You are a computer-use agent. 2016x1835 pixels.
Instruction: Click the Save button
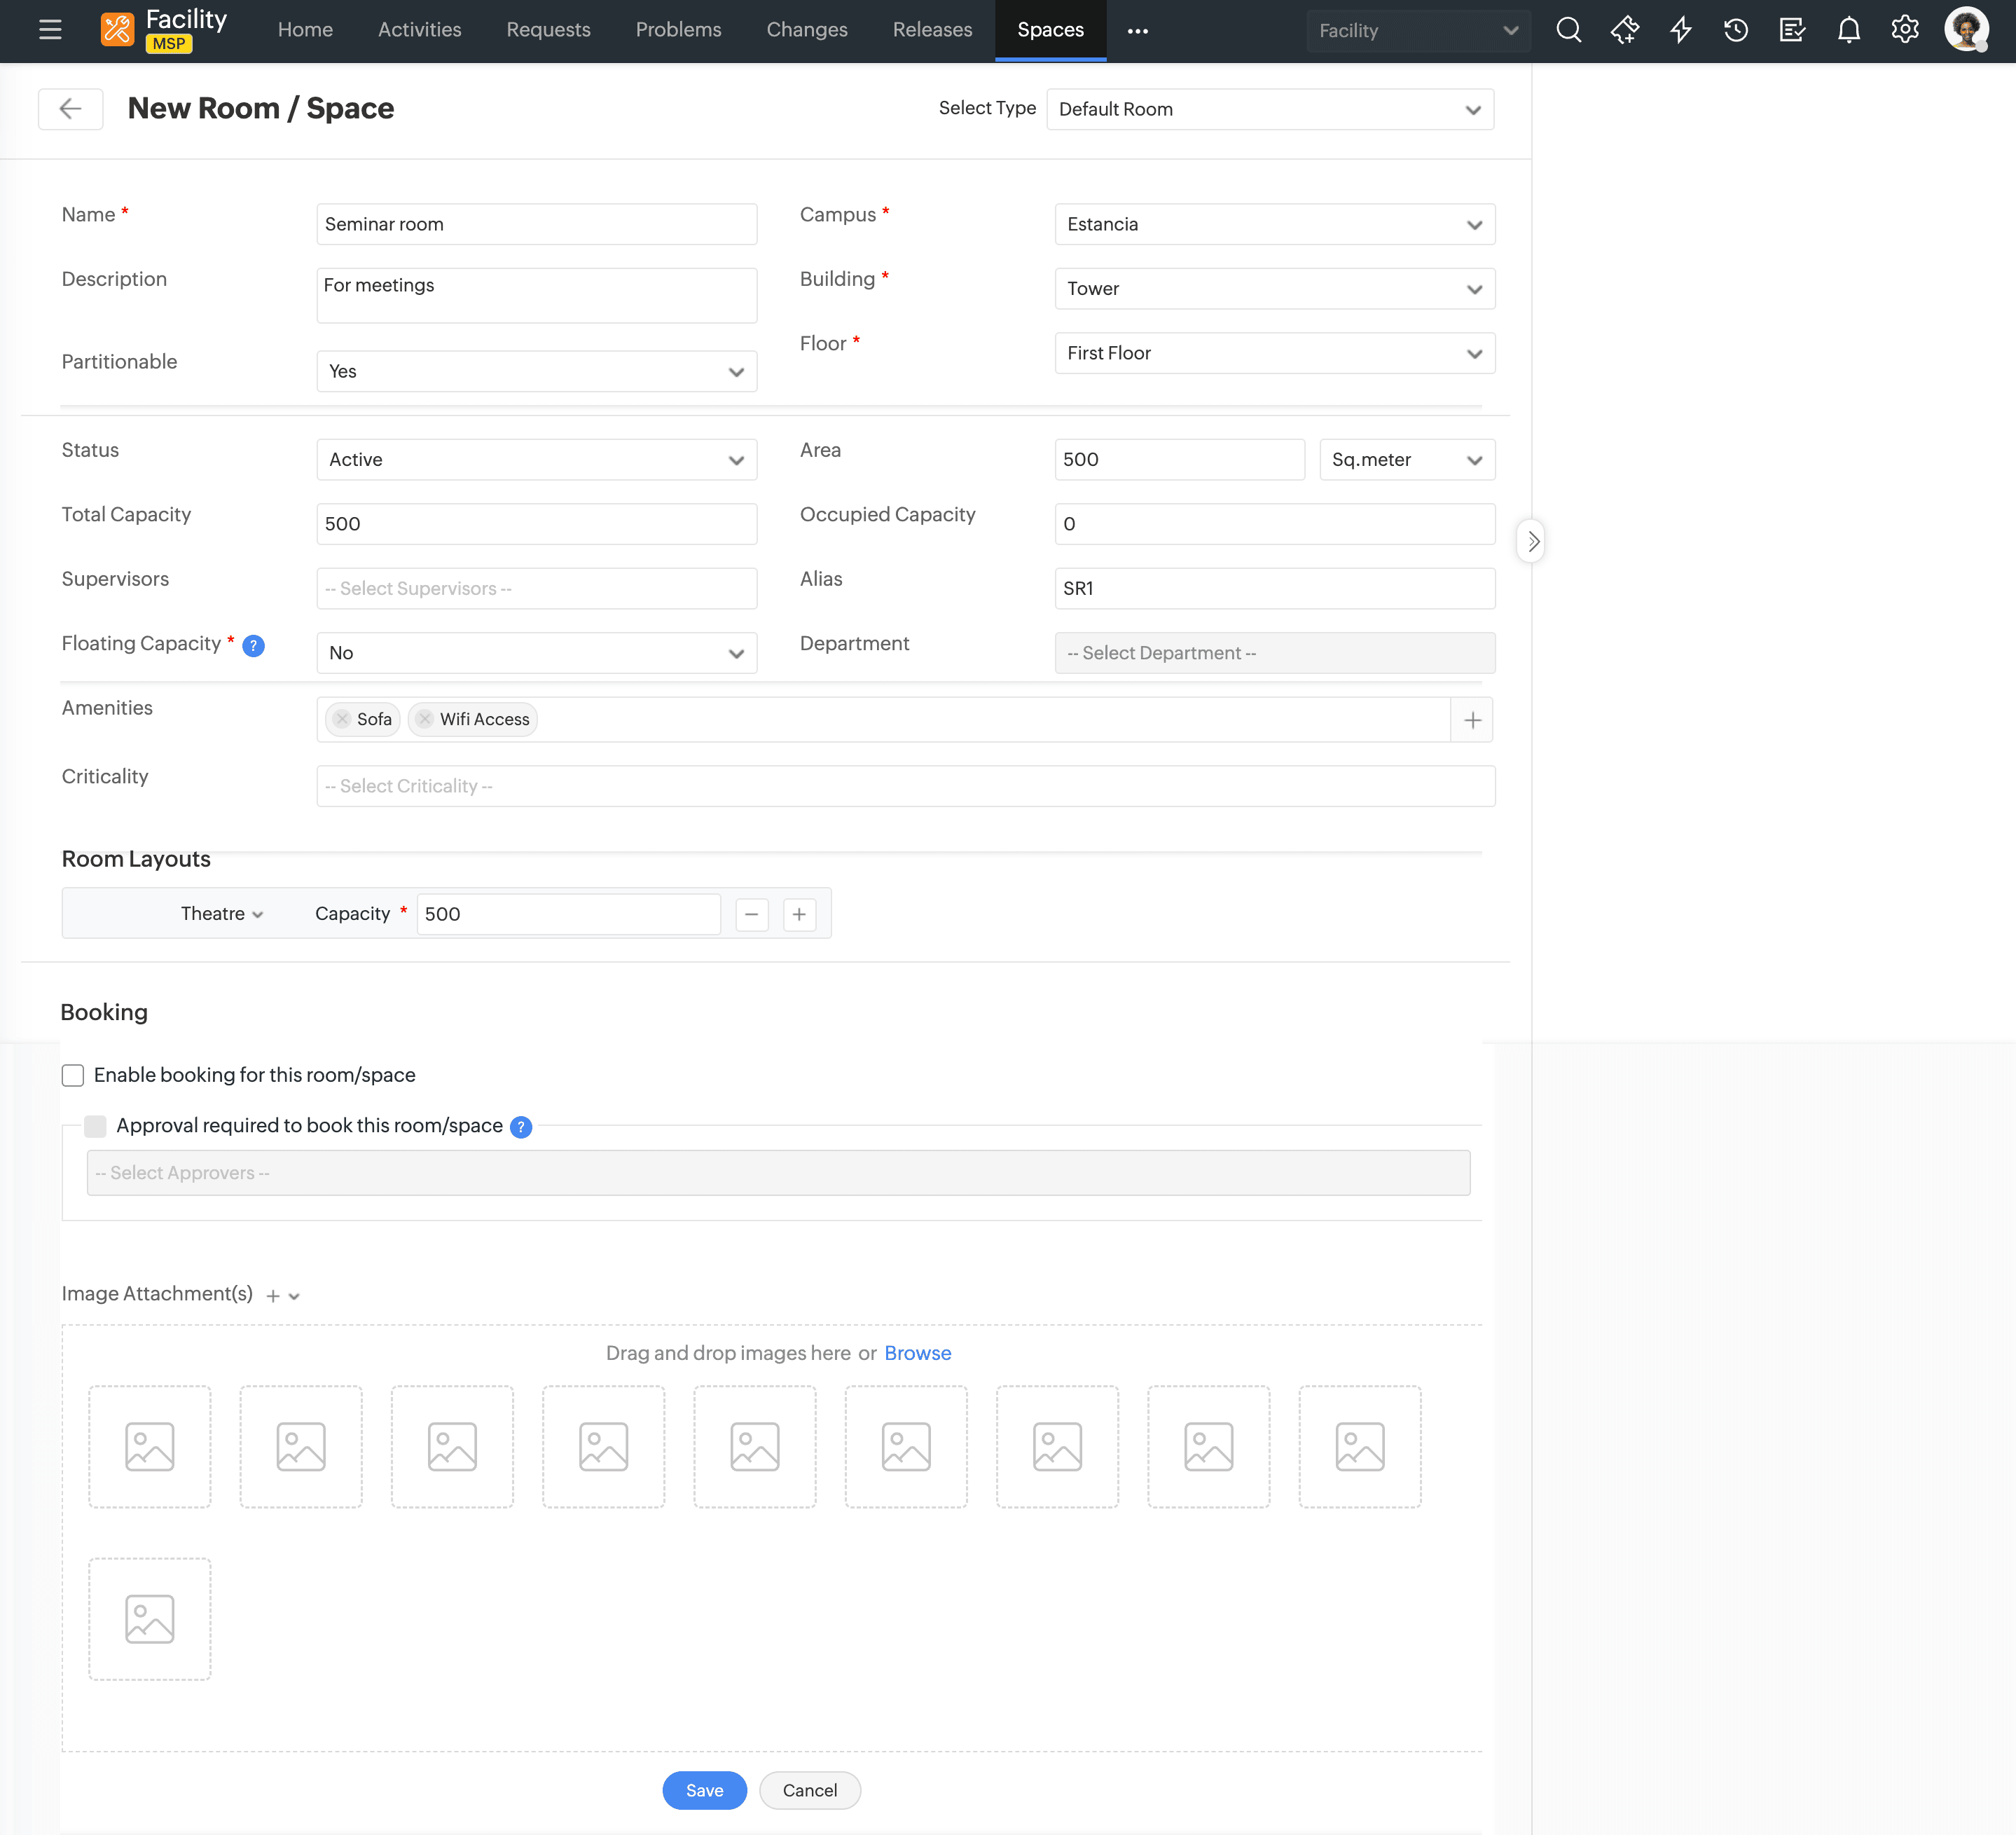(704, 1790)
